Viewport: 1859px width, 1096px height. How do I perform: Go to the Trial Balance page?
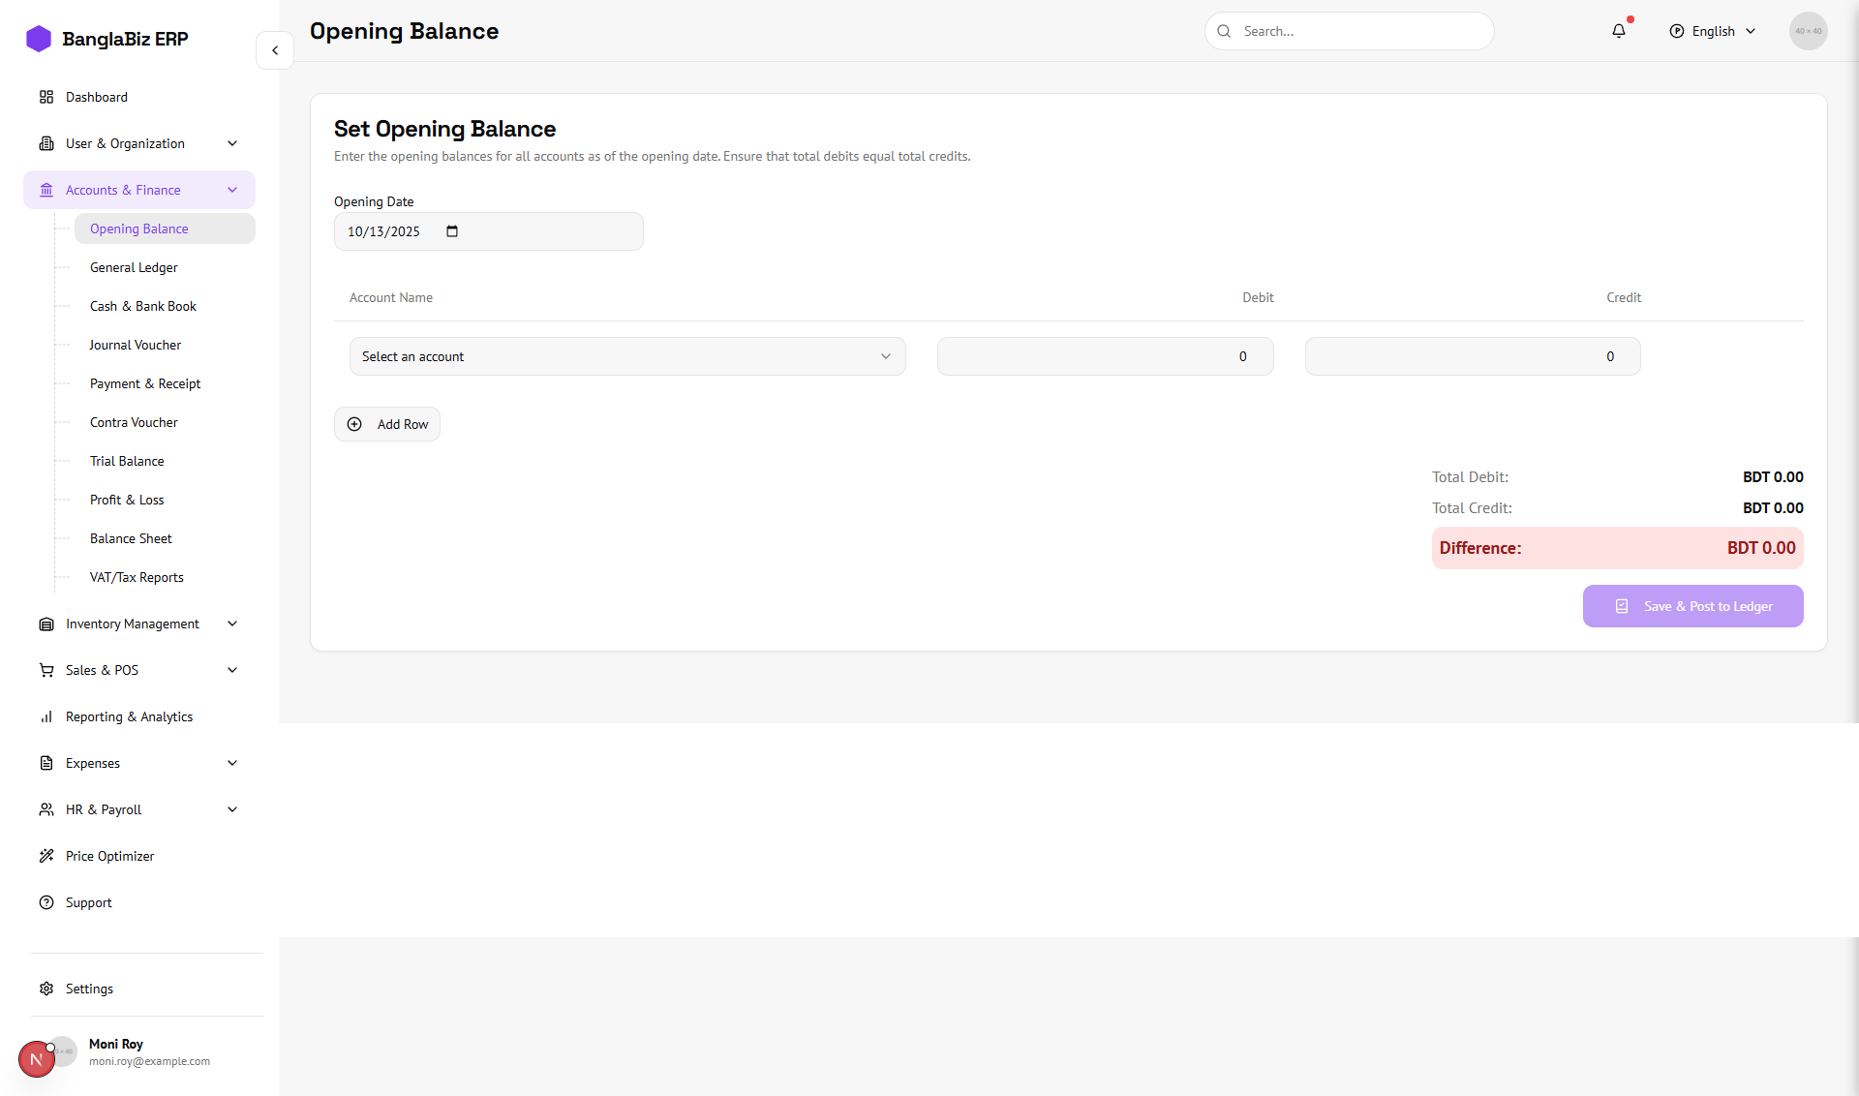click(x=127, y=461)
